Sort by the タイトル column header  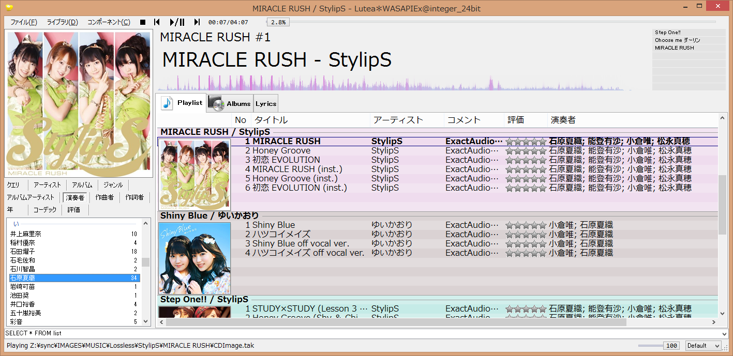pos(310,120)
